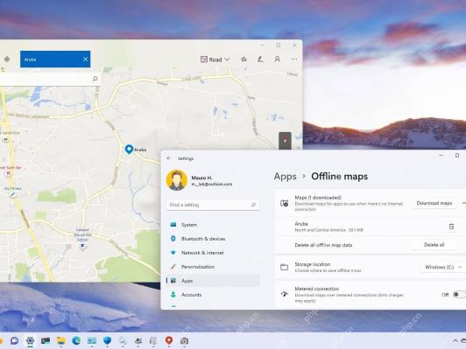
Task: Open Saved places favorites icon in Maps
Action: [244, 59]
